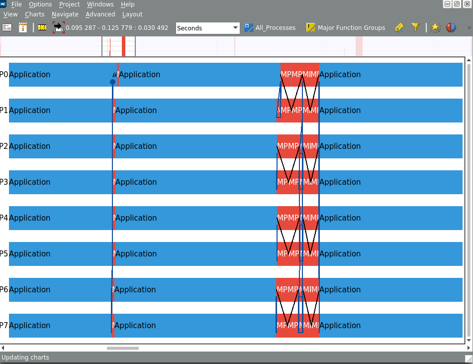Open the Charts menu

(x=34, y=14)
